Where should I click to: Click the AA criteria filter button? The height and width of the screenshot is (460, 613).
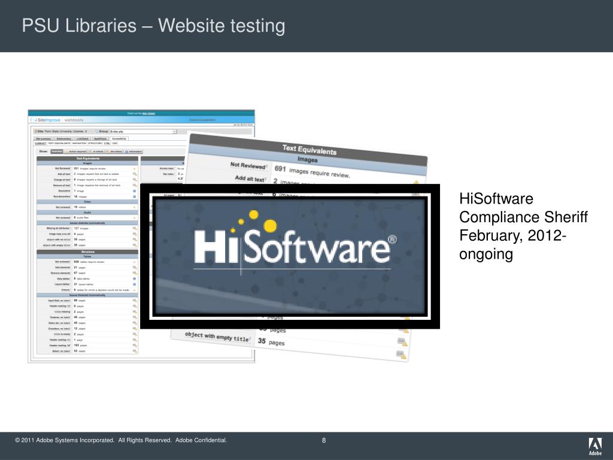point(114,152)
